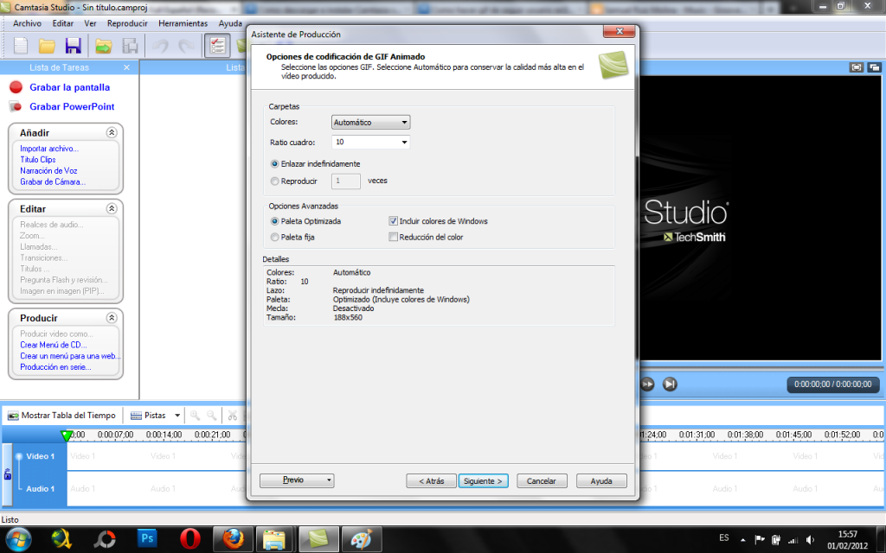
Task: Select Enlazar indefinidamente radio button
Action: pos(274,163)
